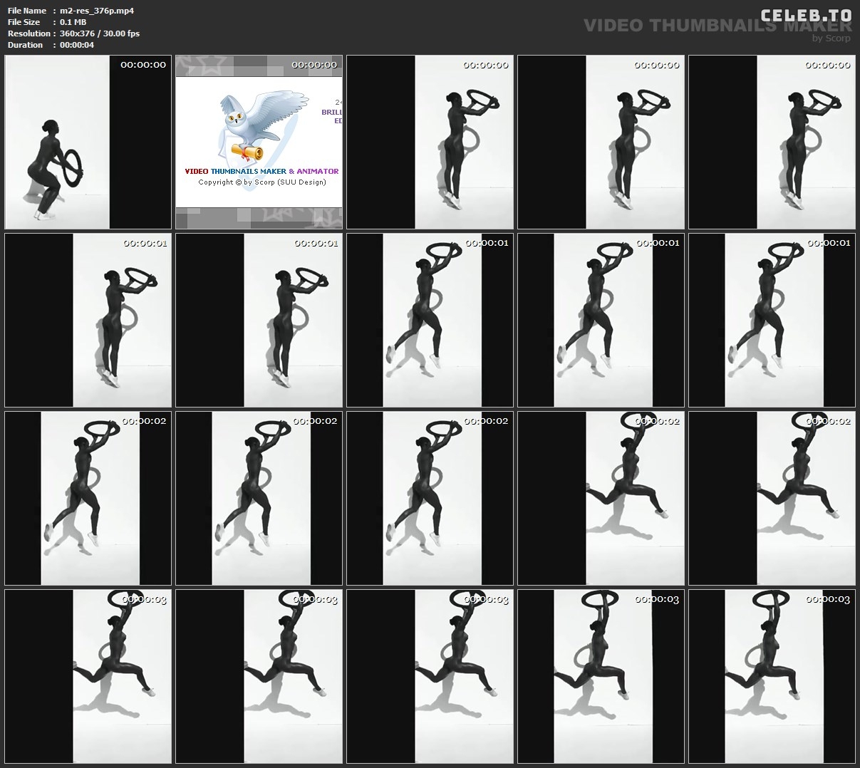Open the owl promotional thumbnail
This screenshot has height=768, width=860.
pyautogui.click(x=259, y=142)
